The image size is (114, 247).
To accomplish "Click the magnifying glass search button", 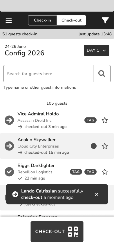I will coord(102,74).
